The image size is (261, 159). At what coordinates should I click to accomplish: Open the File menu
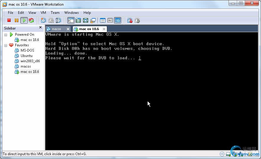[11, 13]
